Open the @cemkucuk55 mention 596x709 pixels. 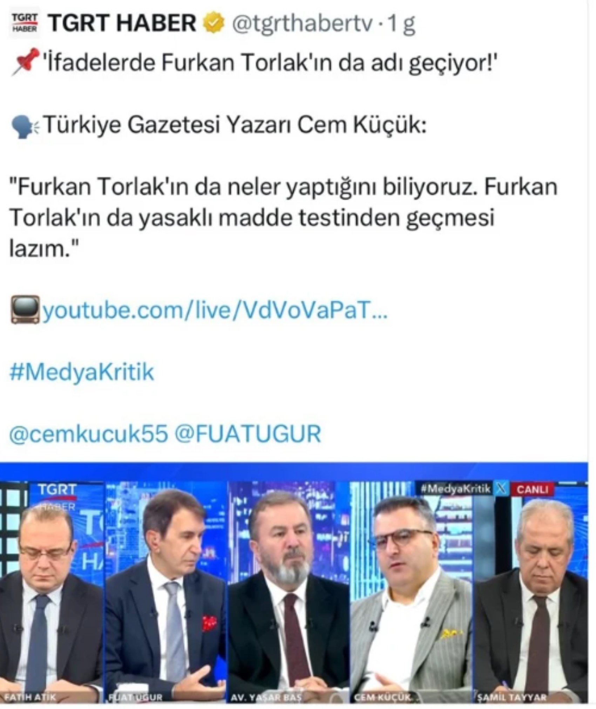pyautogui.click(x=88, y=434)
